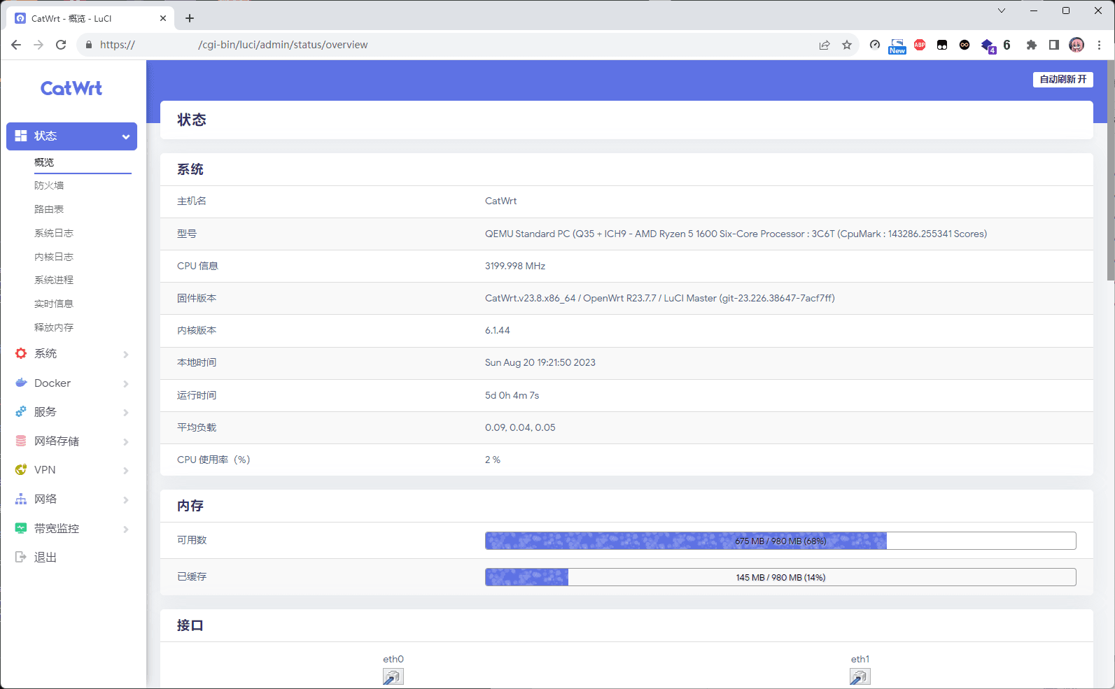Screen dimensions: 1115x689
Task: Expand the 服务 sidebar chevron
Action: [126, 413]
